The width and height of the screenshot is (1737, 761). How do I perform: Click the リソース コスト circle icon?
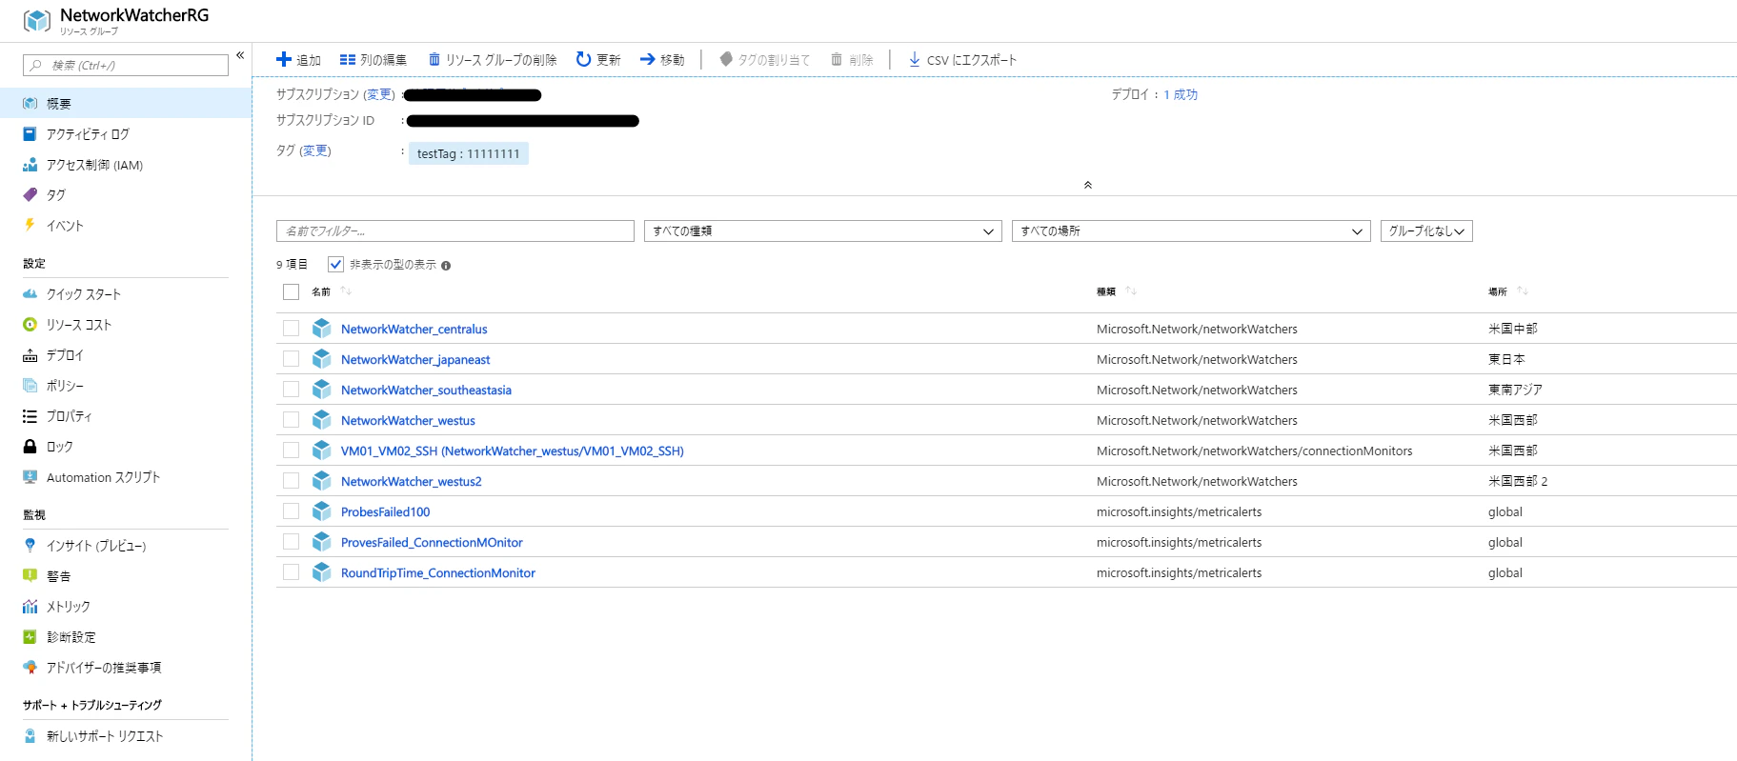click(30, 325)
